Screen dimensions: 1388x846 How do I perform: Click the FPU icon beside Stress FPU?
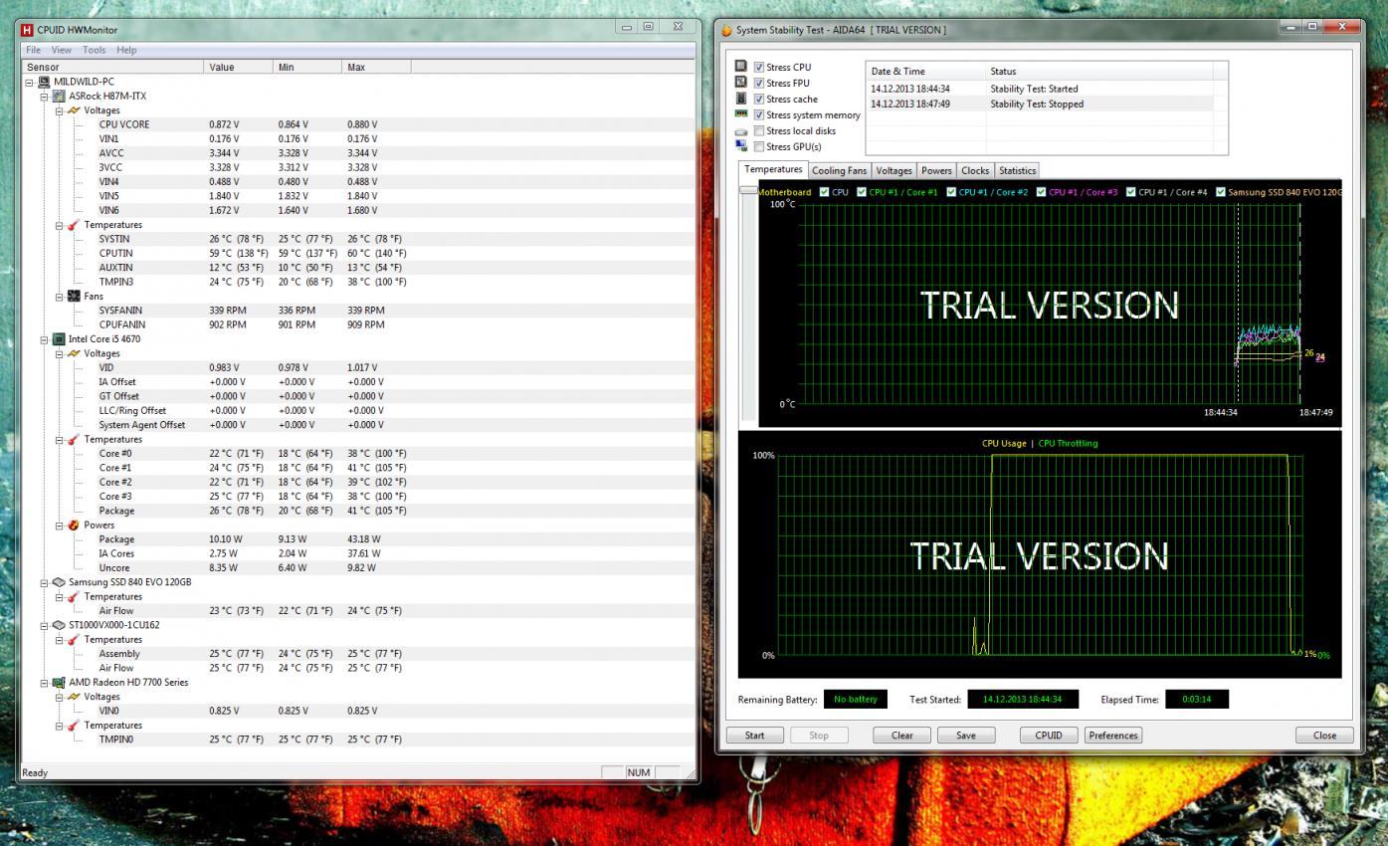(741, 83)
